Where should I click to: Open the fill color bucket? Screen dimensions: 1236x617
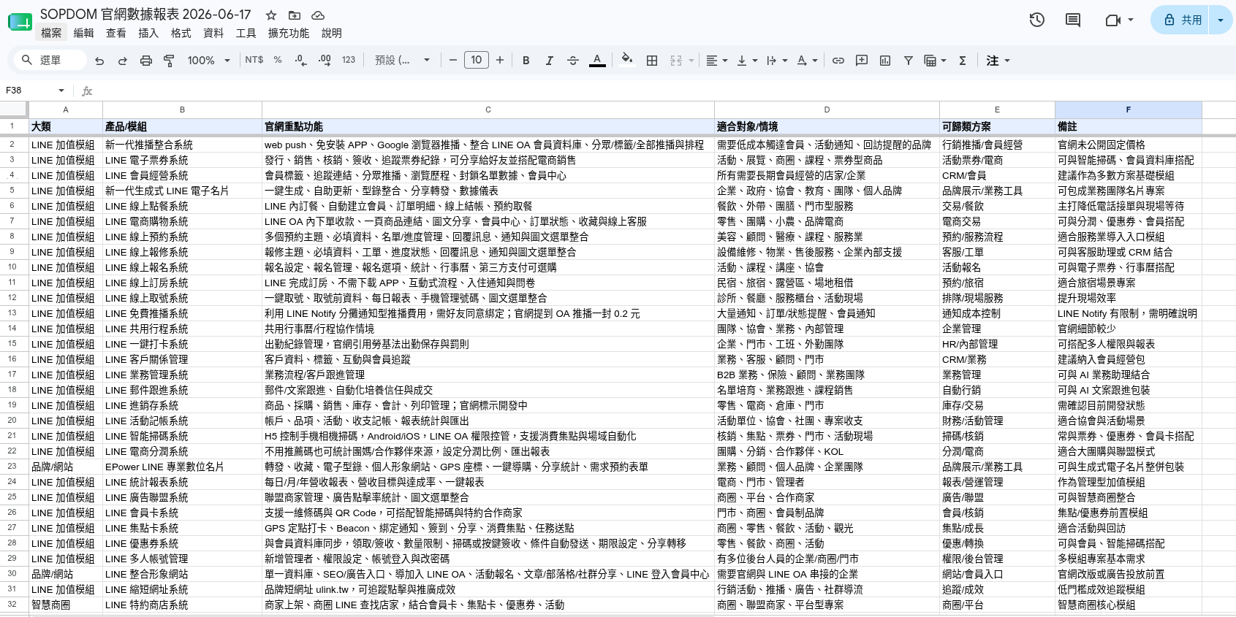[x=626, y=60]
